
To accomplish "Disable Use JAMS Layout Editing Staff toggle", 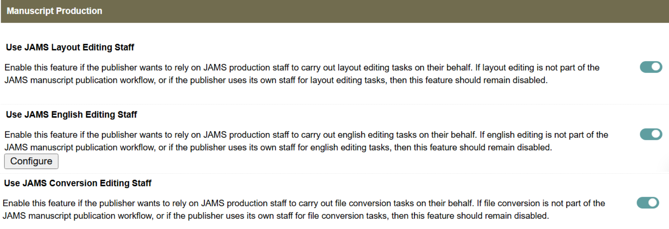I will 651,67.
